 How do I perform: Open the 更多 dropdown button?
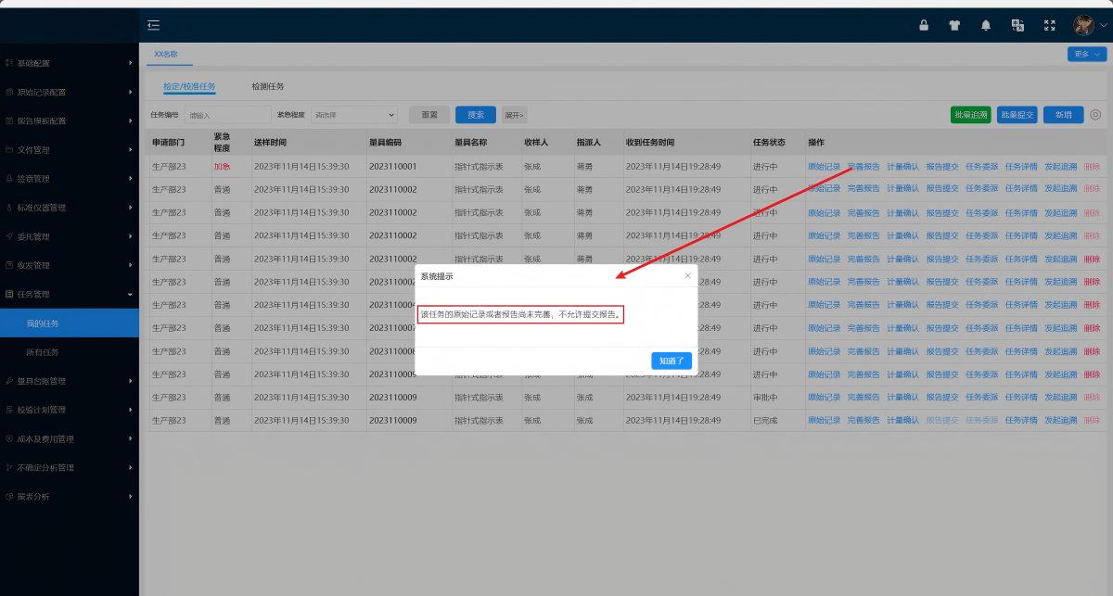1087,55
